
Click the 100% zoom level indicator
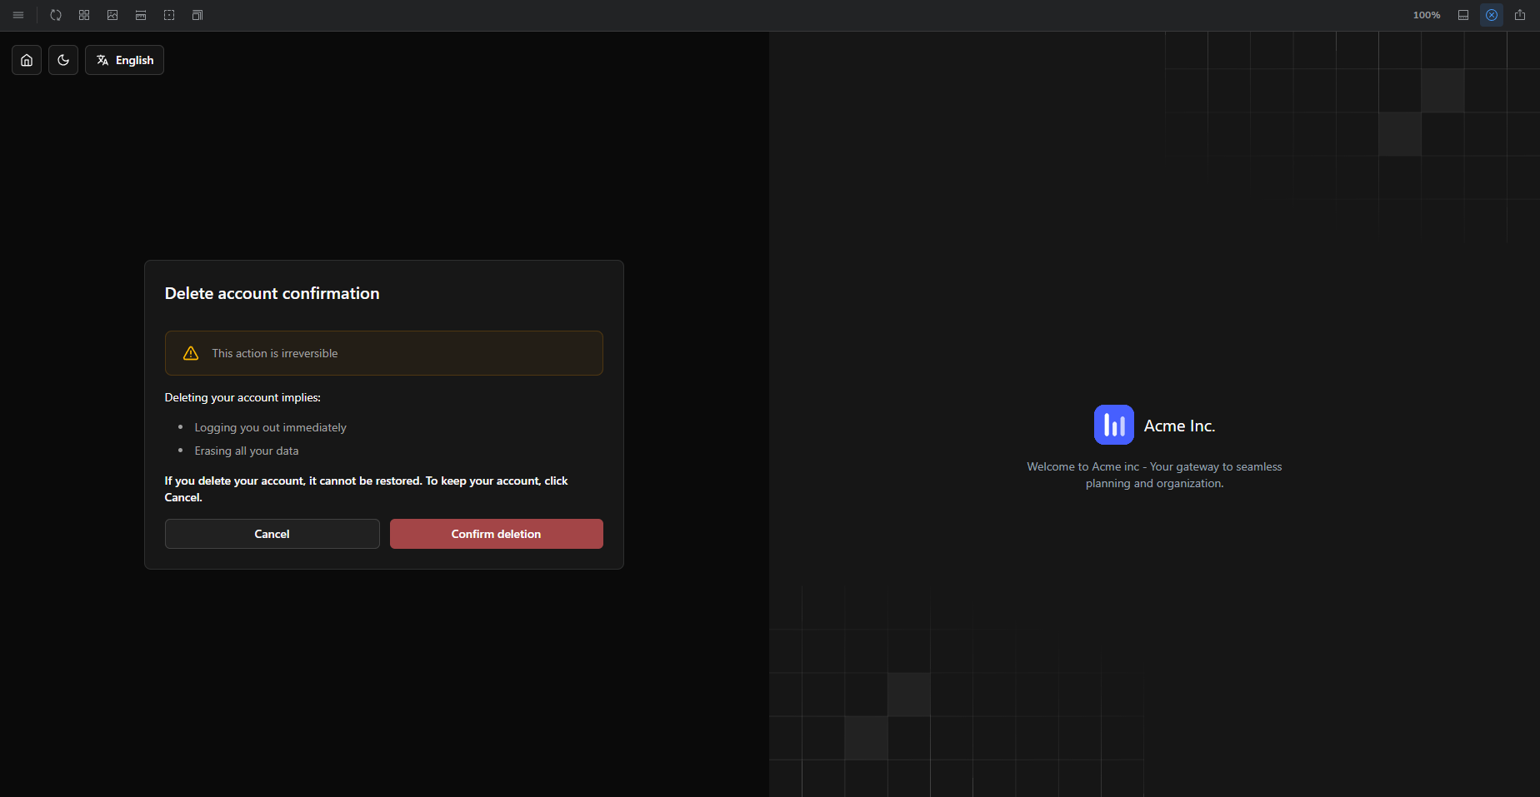coord(1427,15)
